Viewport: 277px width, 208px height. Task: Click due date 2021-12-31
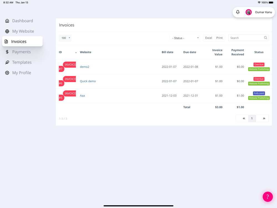click(191, 95)
